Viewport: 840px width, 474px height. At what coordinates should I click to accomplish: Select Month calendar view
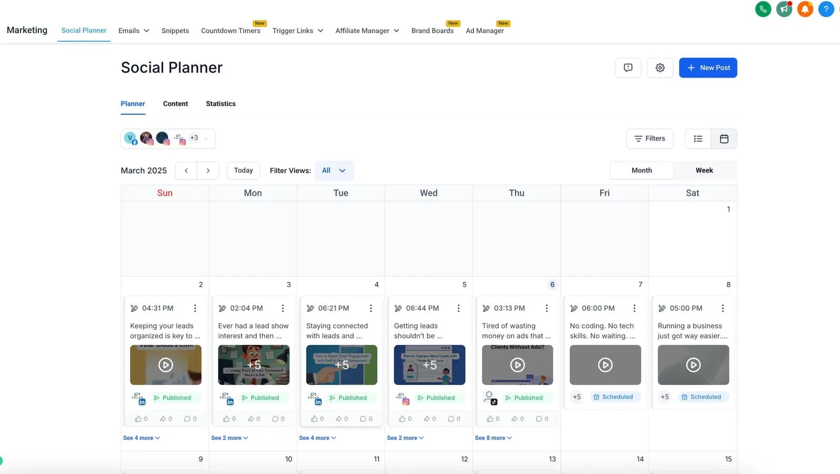click(642, 170)
